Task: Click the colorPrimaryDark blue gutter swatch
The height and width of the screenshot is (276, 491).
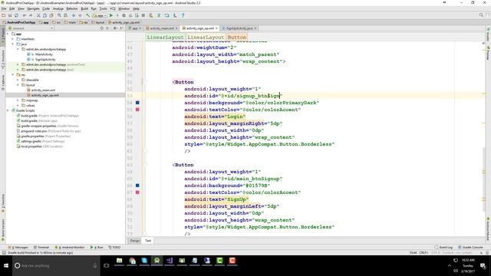Action: (137, 103)
